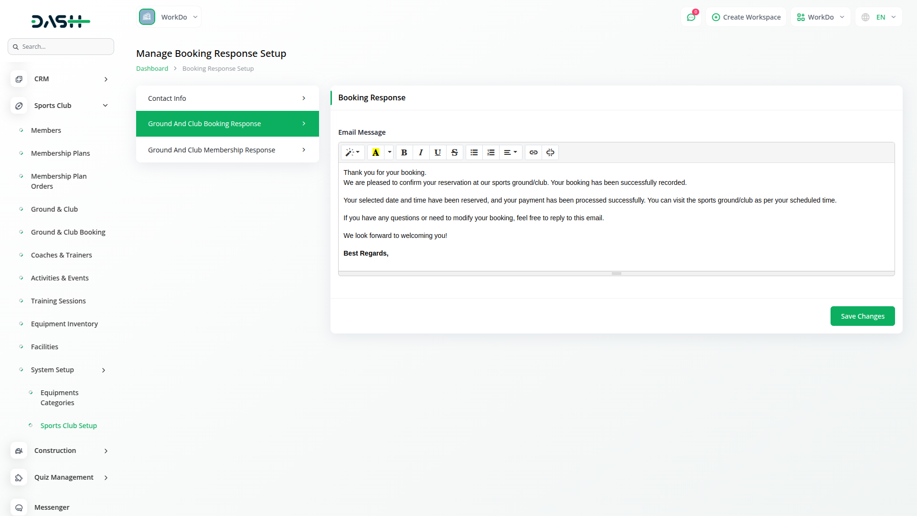
Task: Go to Training Sessions
Action: 58,301
